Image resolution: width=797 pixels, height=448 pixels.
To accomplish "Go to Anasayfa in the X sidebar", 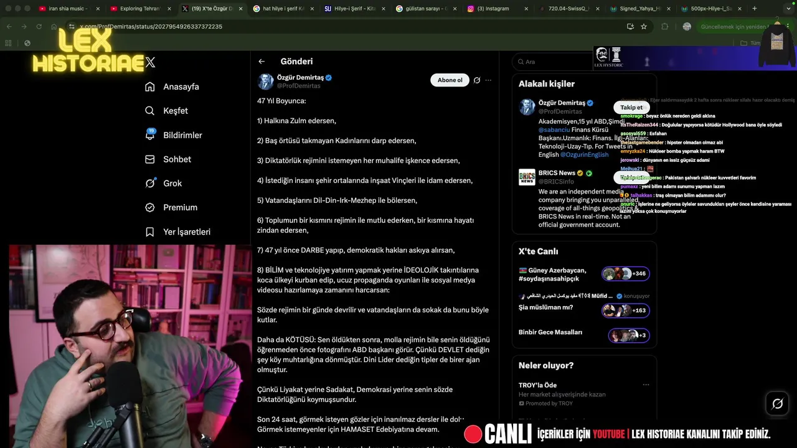I will tap(172, 86).
